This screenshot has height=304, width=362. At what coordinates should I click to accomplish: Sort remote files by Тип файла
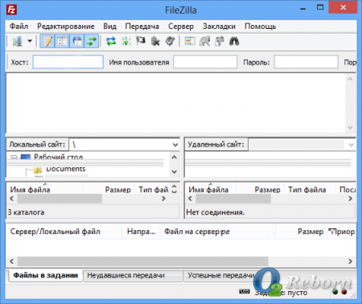tap(307, 190)
